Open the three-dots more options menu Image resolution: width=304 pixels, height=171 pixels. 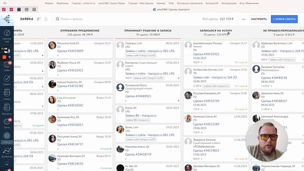tap(244, 19)
